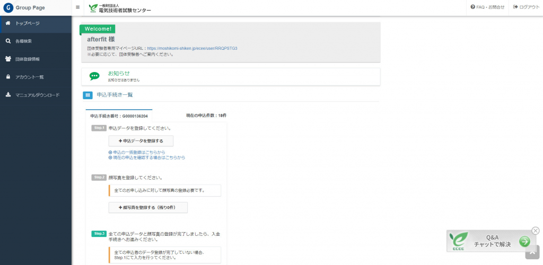Viewport: 543px width, 265px height.
Task: Open the マイページ URL link
Action: (192, 48)
